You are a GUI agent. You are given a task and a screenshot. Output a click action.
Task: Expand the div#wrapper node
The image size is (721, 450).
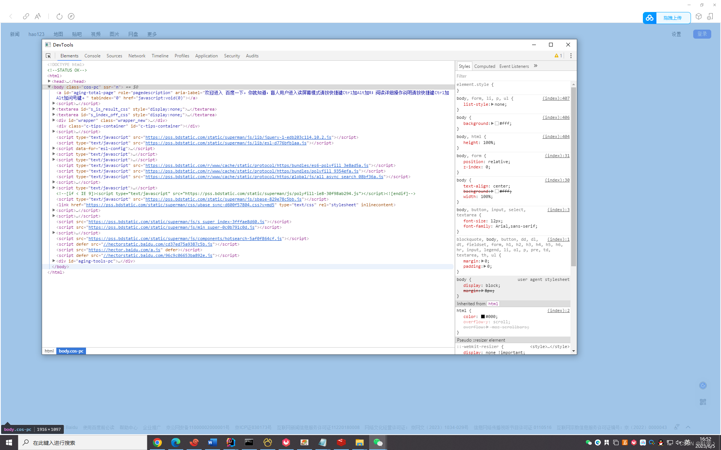click(x=54, y=120)
